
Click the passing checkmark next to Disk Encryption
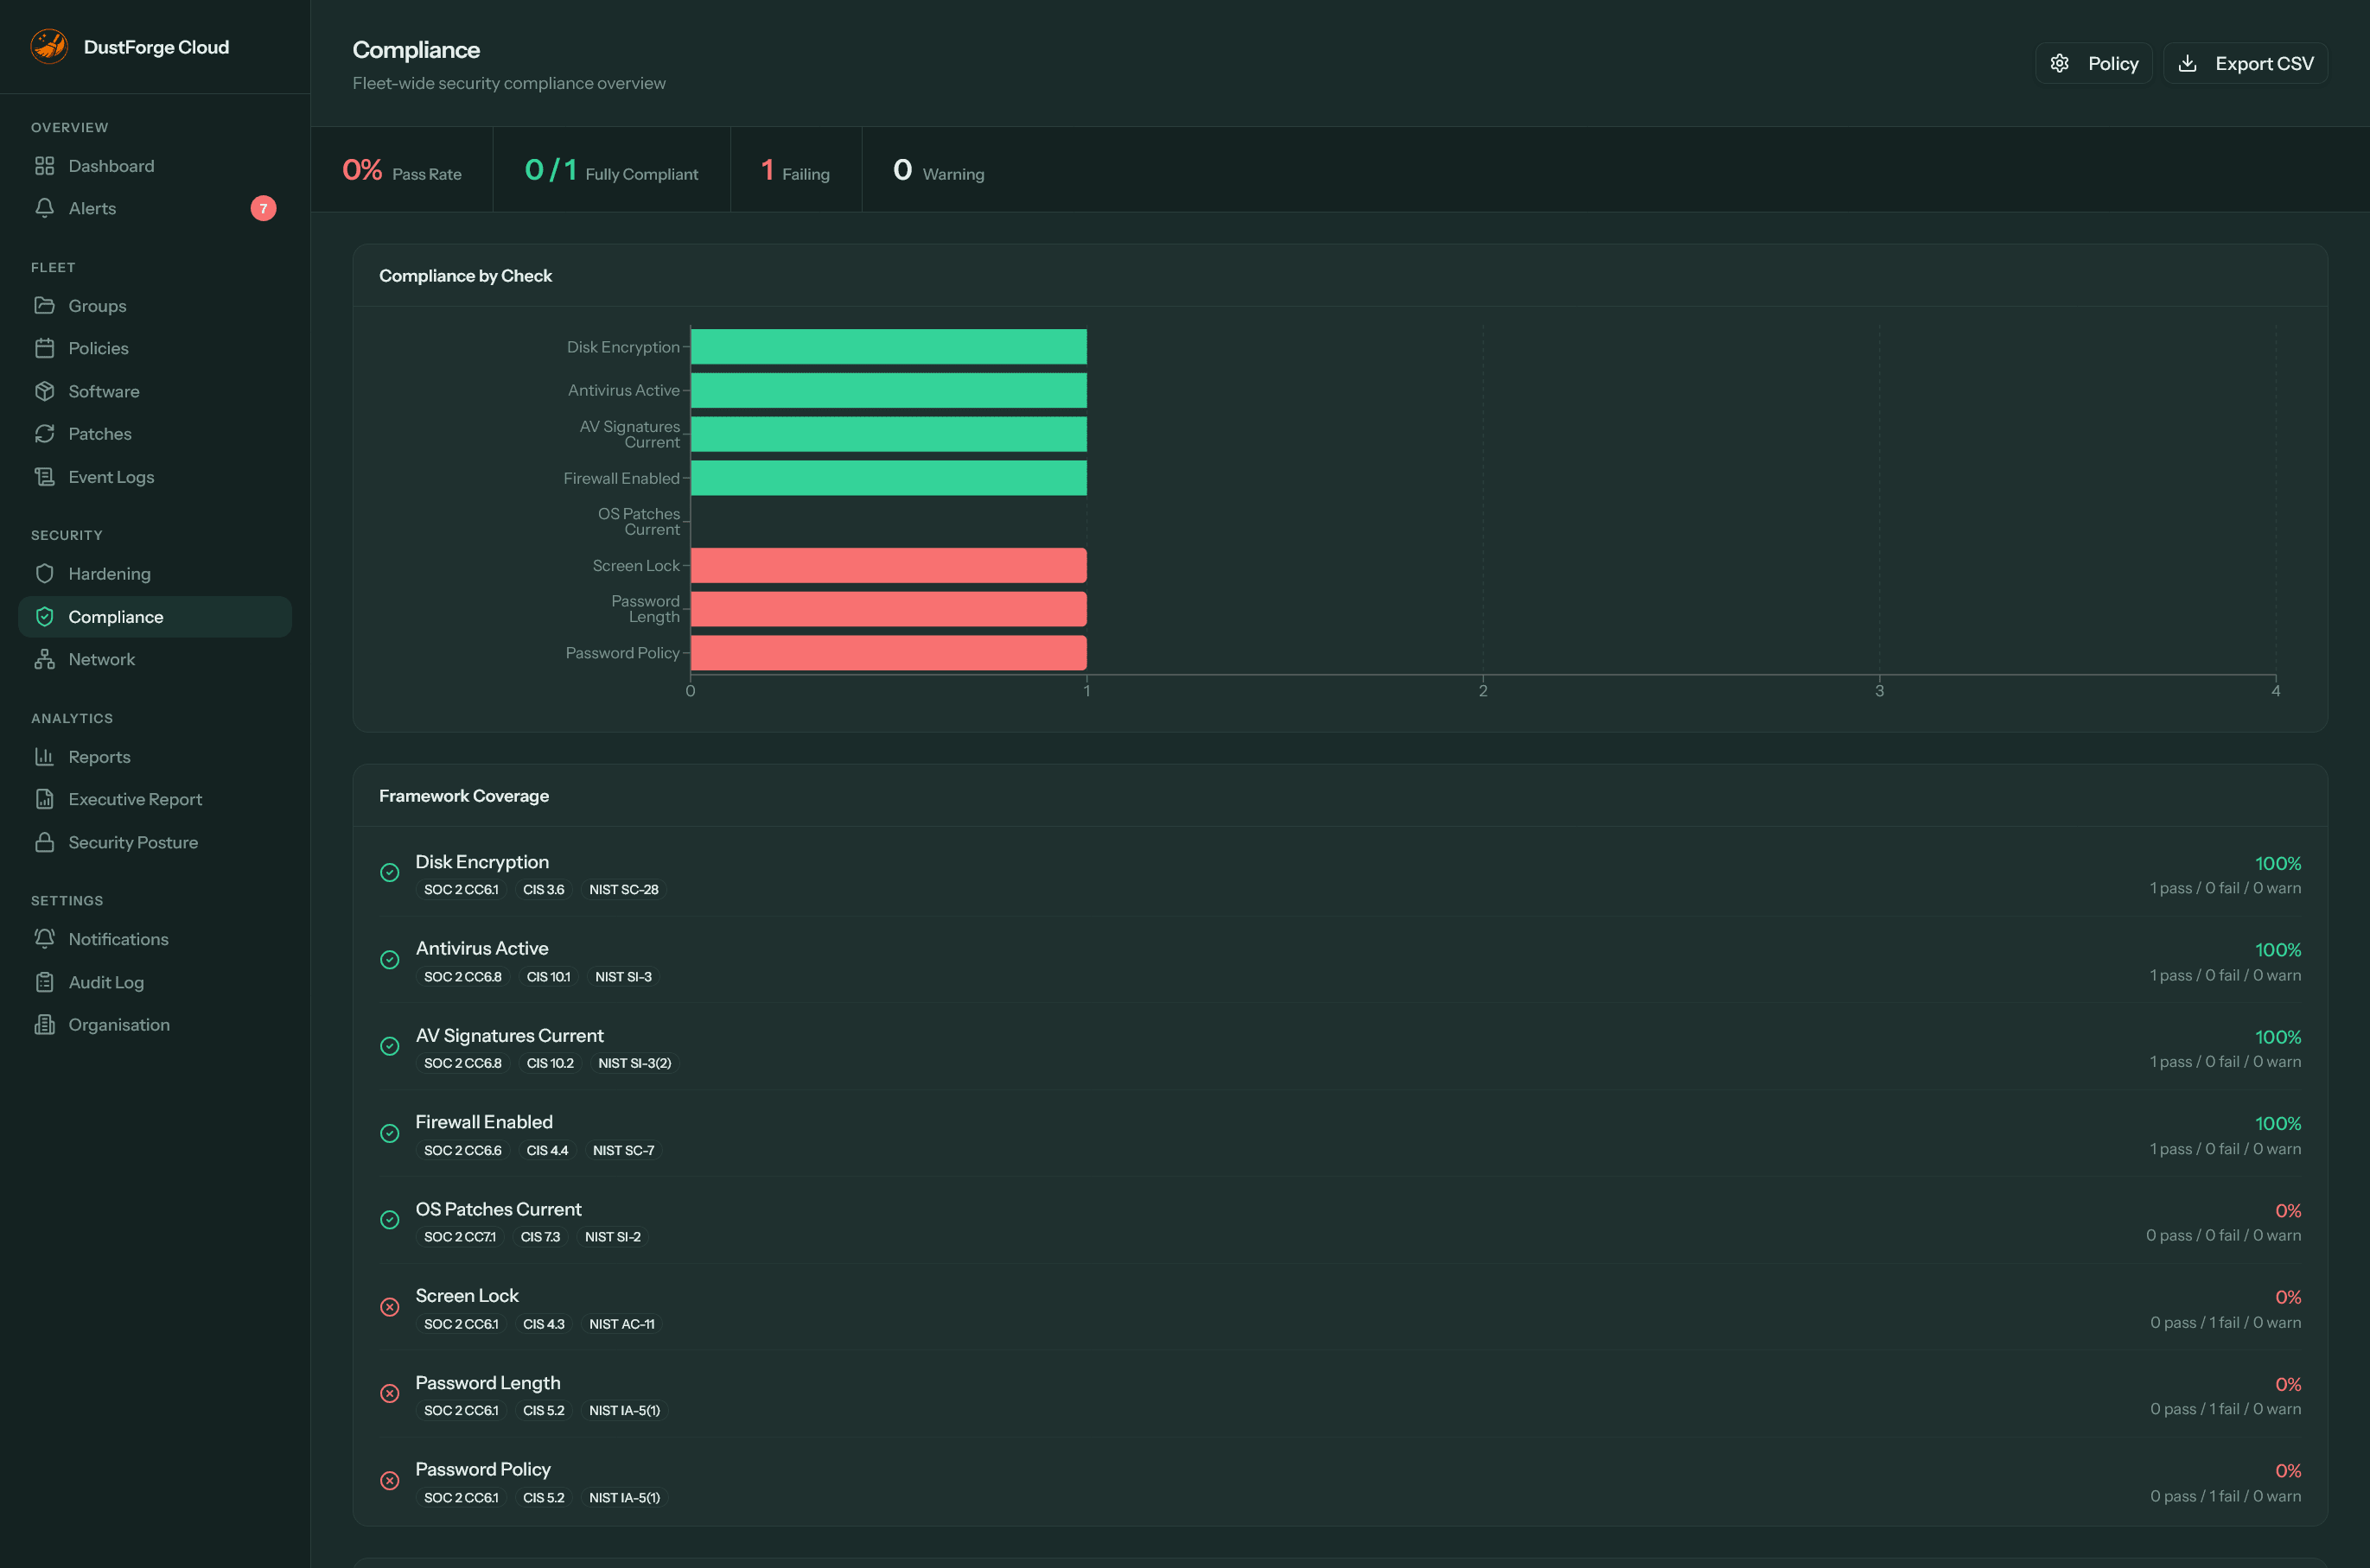point(390,872)
